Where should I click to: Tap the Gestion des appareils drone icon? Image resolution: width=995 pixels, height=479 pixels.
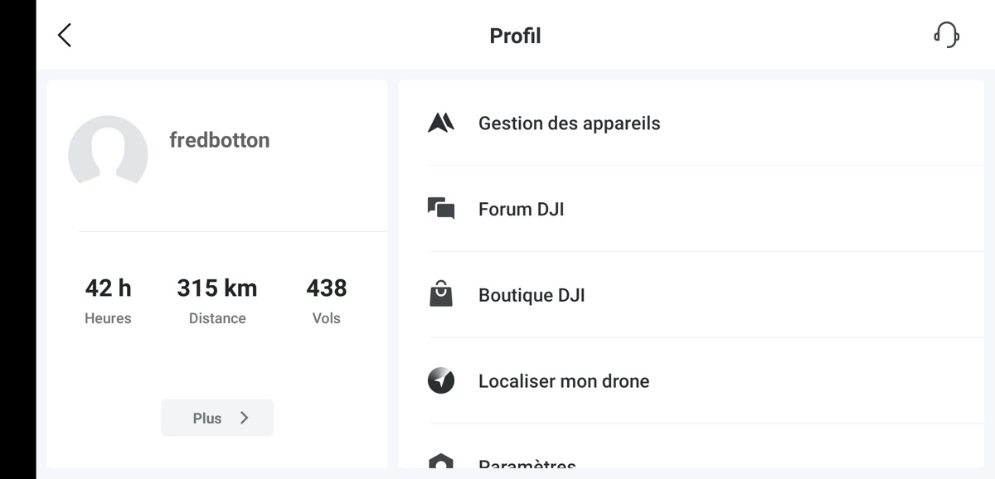[x=441, y=123]
